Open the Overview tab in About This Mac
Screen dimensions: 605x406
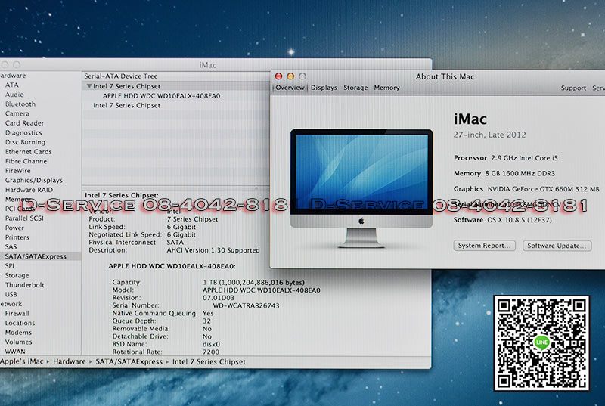[x=290, y=88]
